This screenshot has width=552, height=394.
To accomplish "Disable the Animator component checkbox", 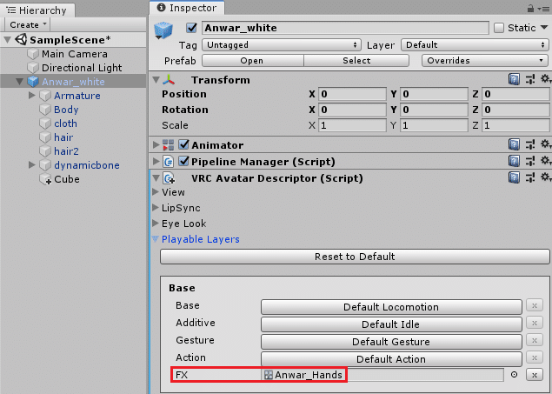I will tap(183, 144).
